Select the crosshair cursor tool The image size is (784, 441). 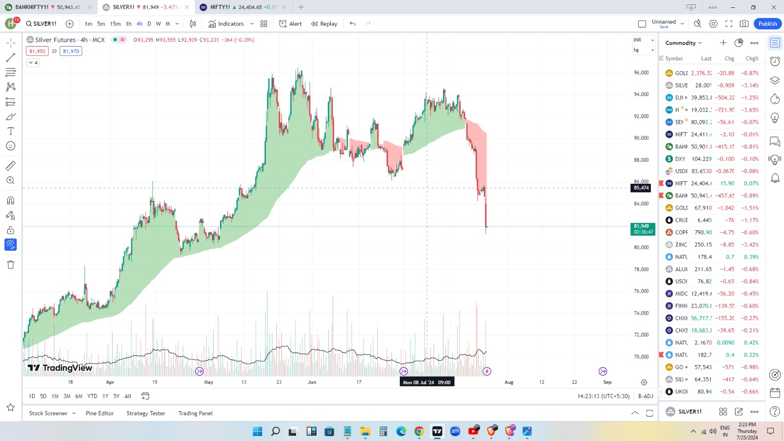10,43
